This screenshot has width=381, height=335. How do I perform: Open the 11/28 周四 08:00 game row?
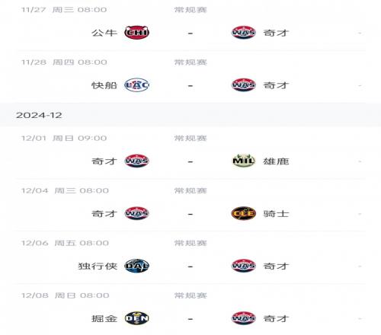(190, 77)
